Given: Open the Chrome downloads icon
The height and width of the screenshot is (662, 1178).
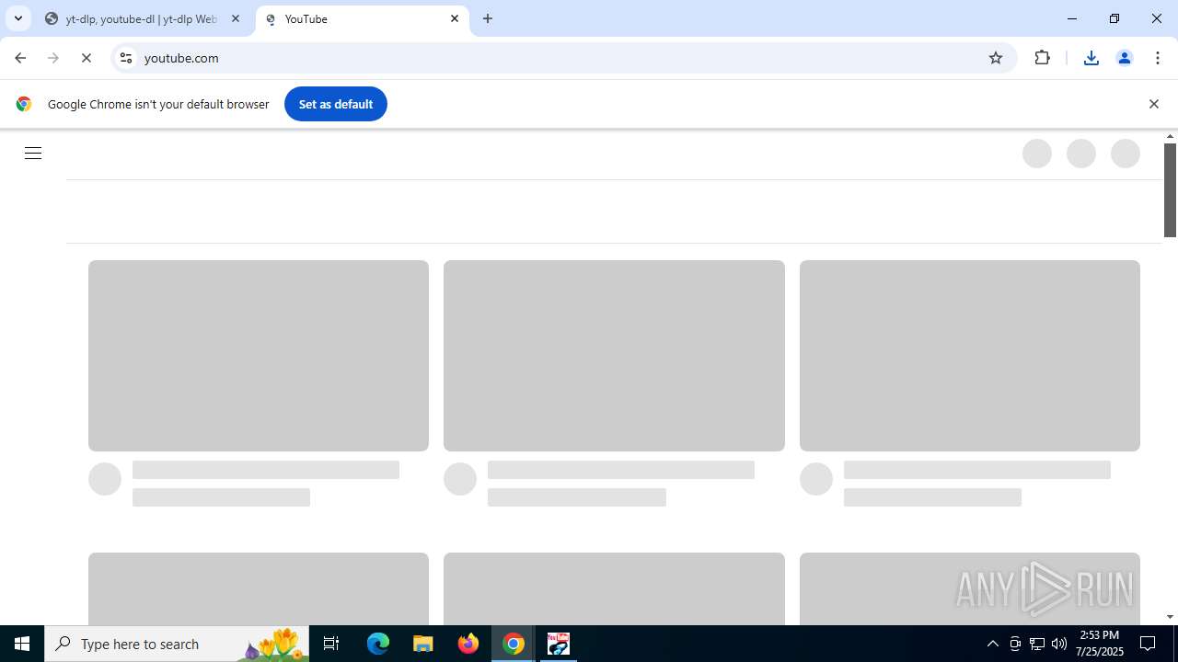Looking at the screenshot, I should tap(1091, 58).
